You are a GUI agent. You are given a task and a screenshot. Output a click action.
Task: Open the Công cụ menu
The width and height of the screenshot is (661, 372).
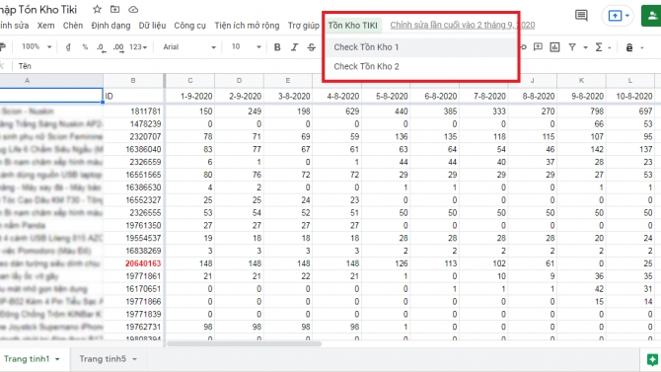pos(190,26)
